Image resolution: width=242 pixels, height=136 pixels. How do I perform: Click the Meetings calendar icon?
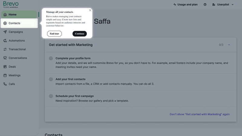tap(5, 76)
